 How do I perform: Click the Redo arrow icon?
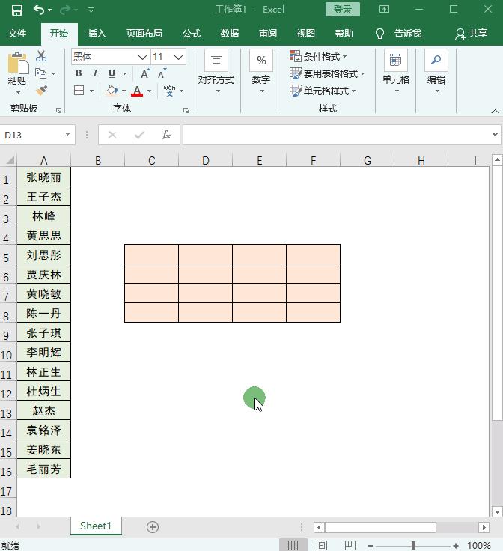pyautogui.click(x=65, y=10)
